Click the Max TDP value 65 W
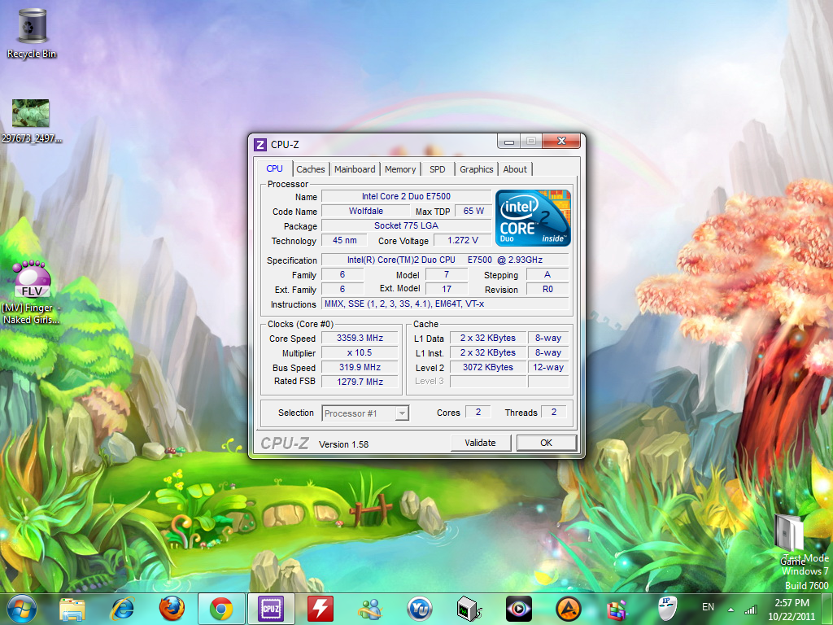Image resolution: width=833 pixels, height=625 pixels. (473, 211)
